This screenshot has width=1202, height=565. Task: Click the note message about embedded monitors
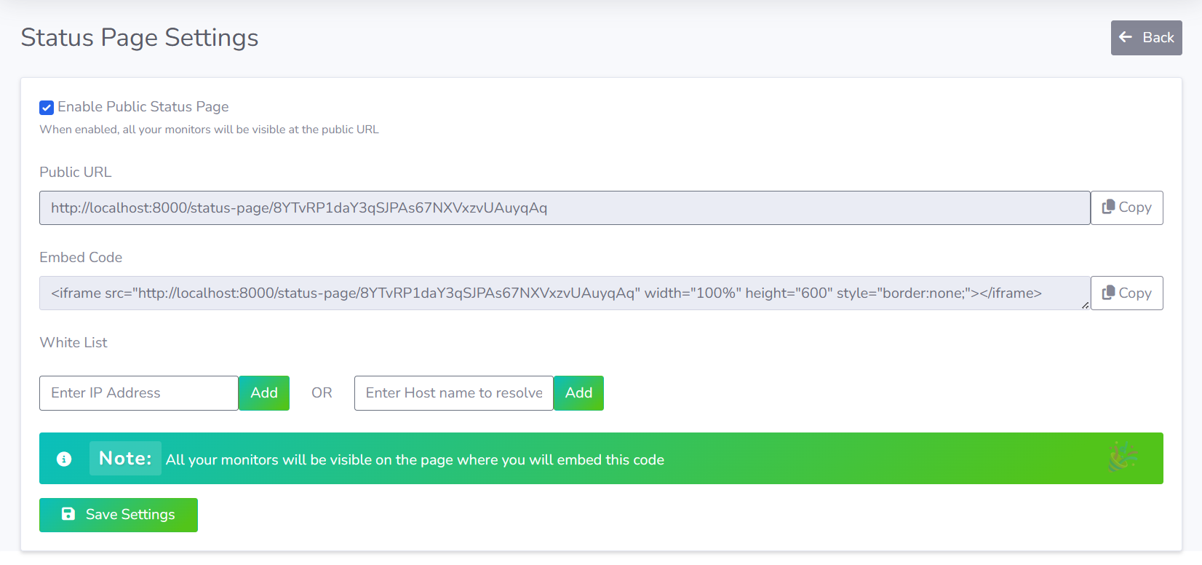[x=415, y=460]
